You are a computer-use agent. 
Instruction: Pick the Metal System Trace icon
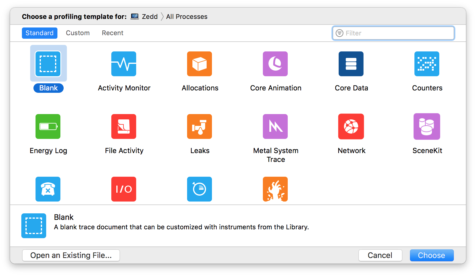coord(275,126)
